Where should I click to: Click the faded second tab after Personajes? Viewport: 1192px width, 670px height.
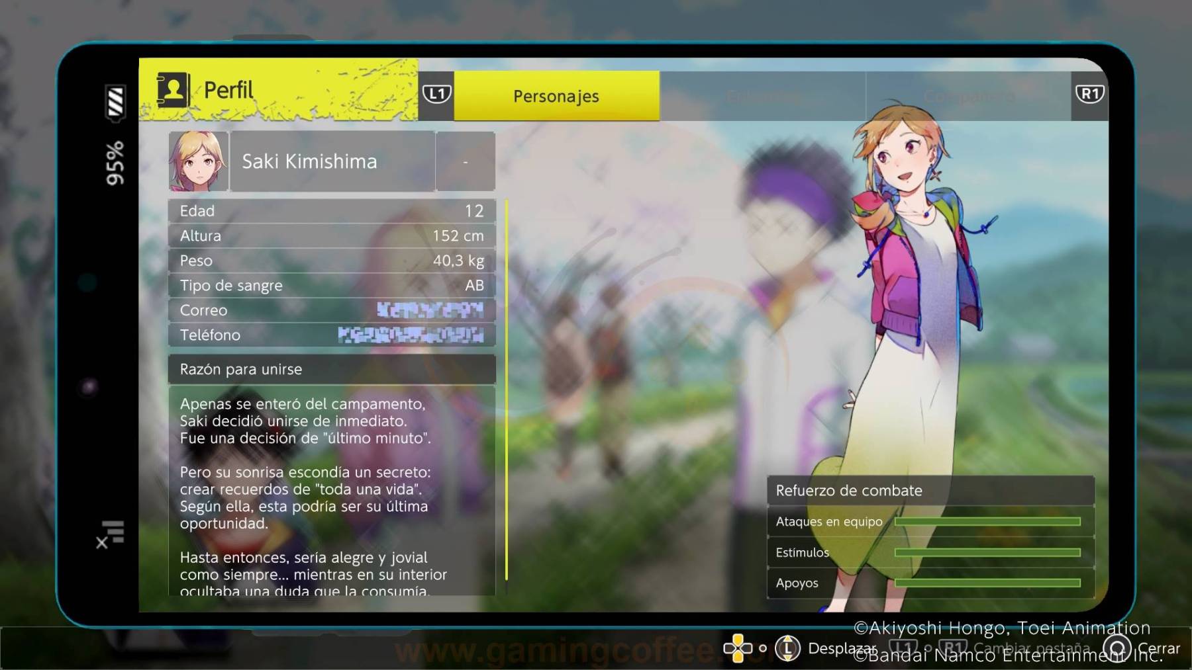click(x=763, y=96)
